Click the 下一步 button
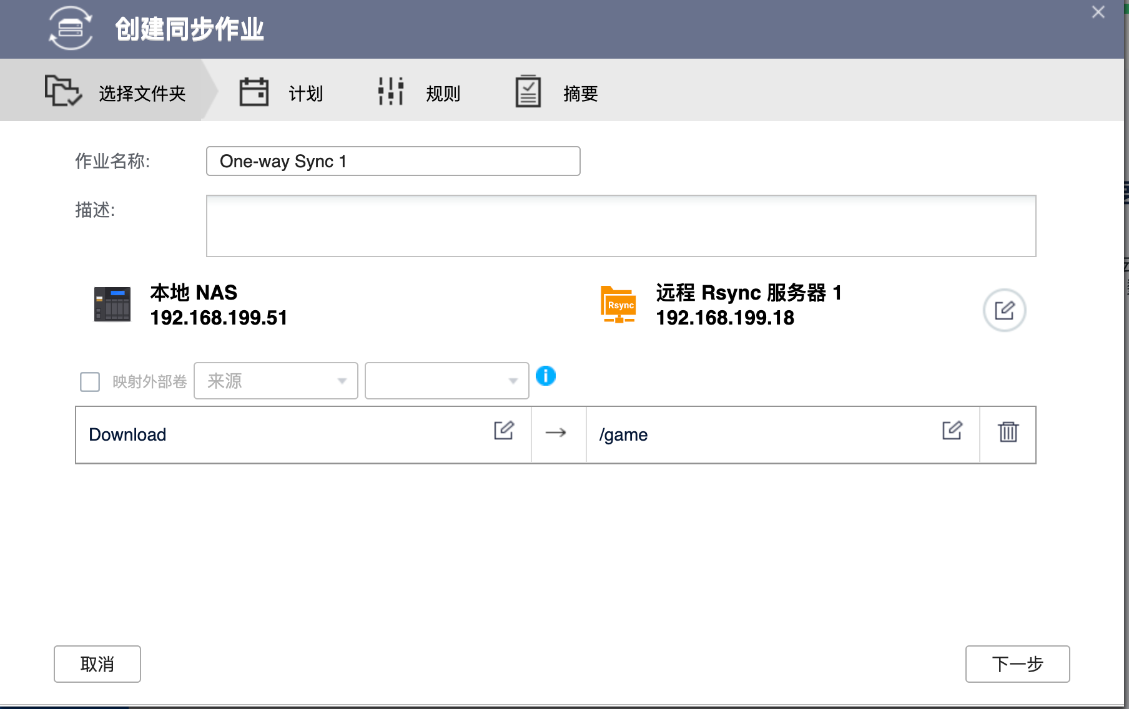 (1017, 664)
